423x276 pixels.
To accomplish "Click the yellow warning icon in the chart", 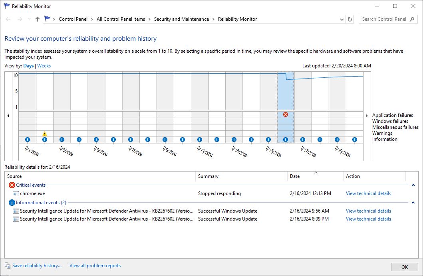I will tap(45, 134).
